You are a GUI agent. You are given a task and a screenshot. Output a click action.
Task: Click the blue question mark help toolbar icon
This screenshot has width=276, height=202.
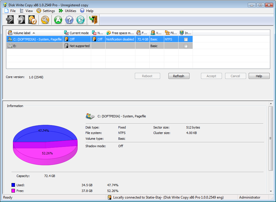[x=69, y=20]
